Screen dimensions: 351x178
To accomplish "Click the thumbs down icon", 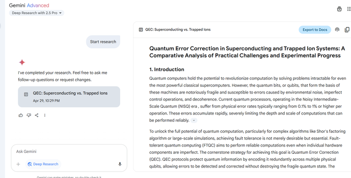I will click(x=29, y=115).
